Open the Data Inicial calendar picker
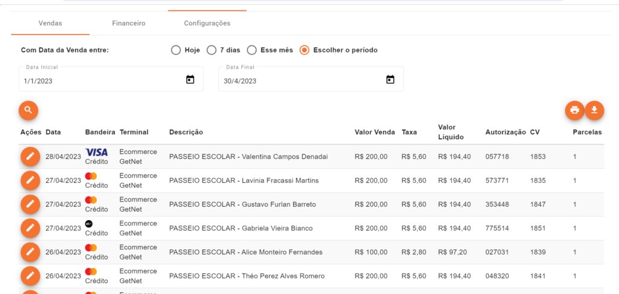 tap(190, 80)
